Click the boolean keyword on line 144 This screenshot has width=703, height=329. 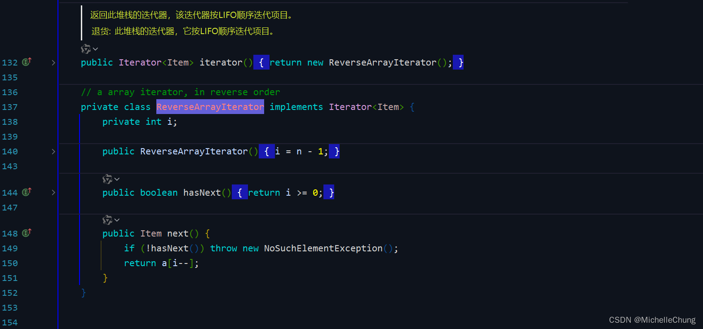tap(159, 193)
